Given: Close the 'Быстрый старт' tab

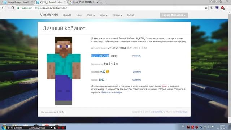Looking at the screenshot, I should tap(32, 3).
